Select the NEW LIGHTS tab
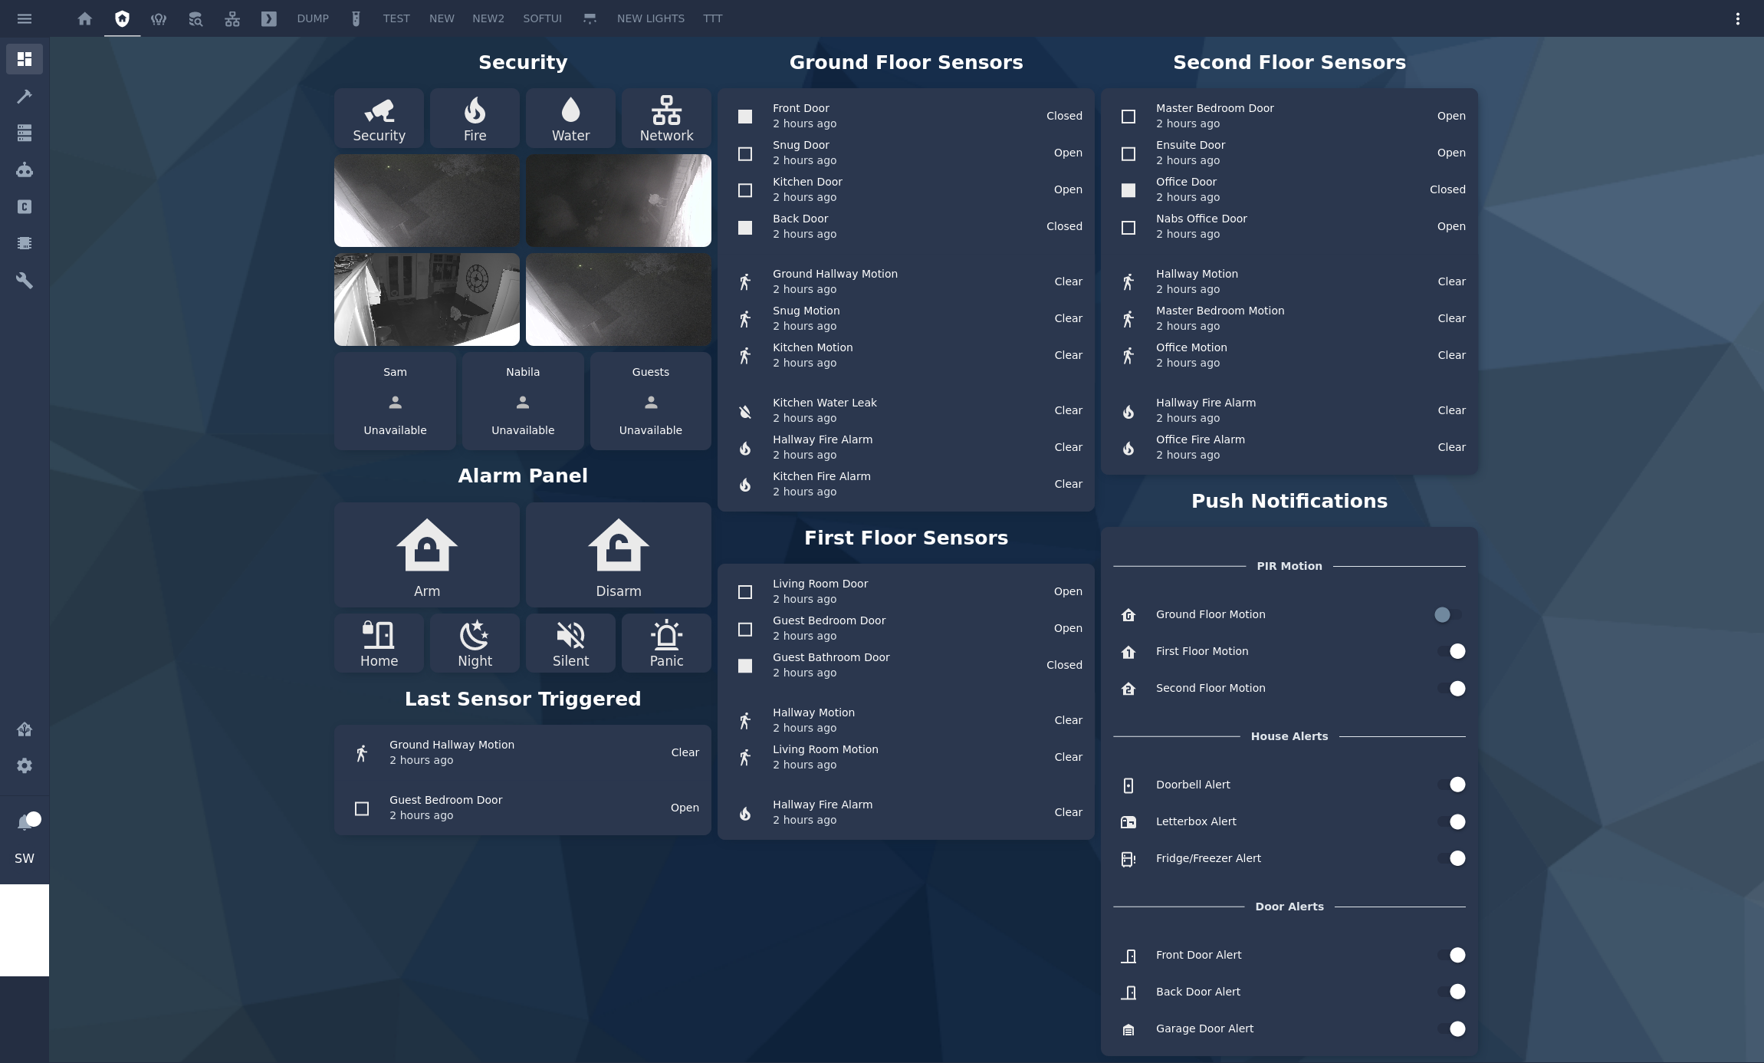The height and width of the screenshot is (1063, 1764). tap(650, 18)
